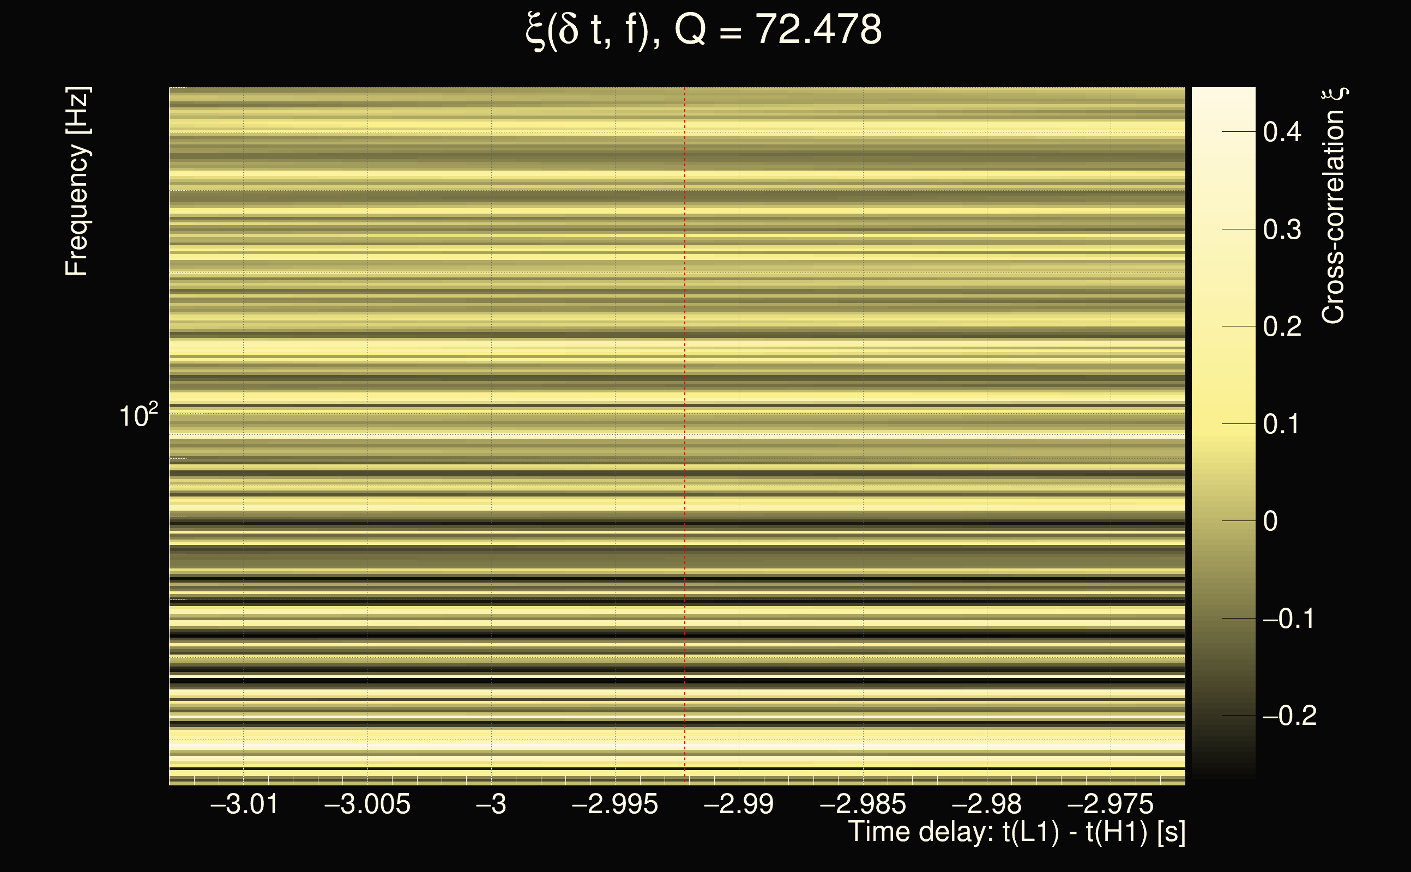Click the -2.995 time delay tick label
Viewport: 1411px width, 872px height.
click(614, 804)
